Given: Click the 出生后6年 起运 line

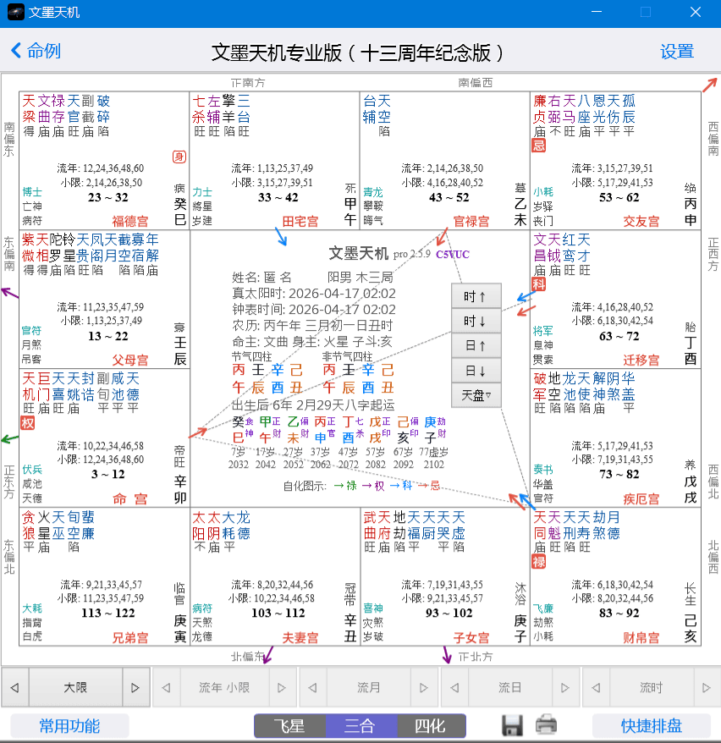Looking at the screenshot, I should [x=312, y=405].
